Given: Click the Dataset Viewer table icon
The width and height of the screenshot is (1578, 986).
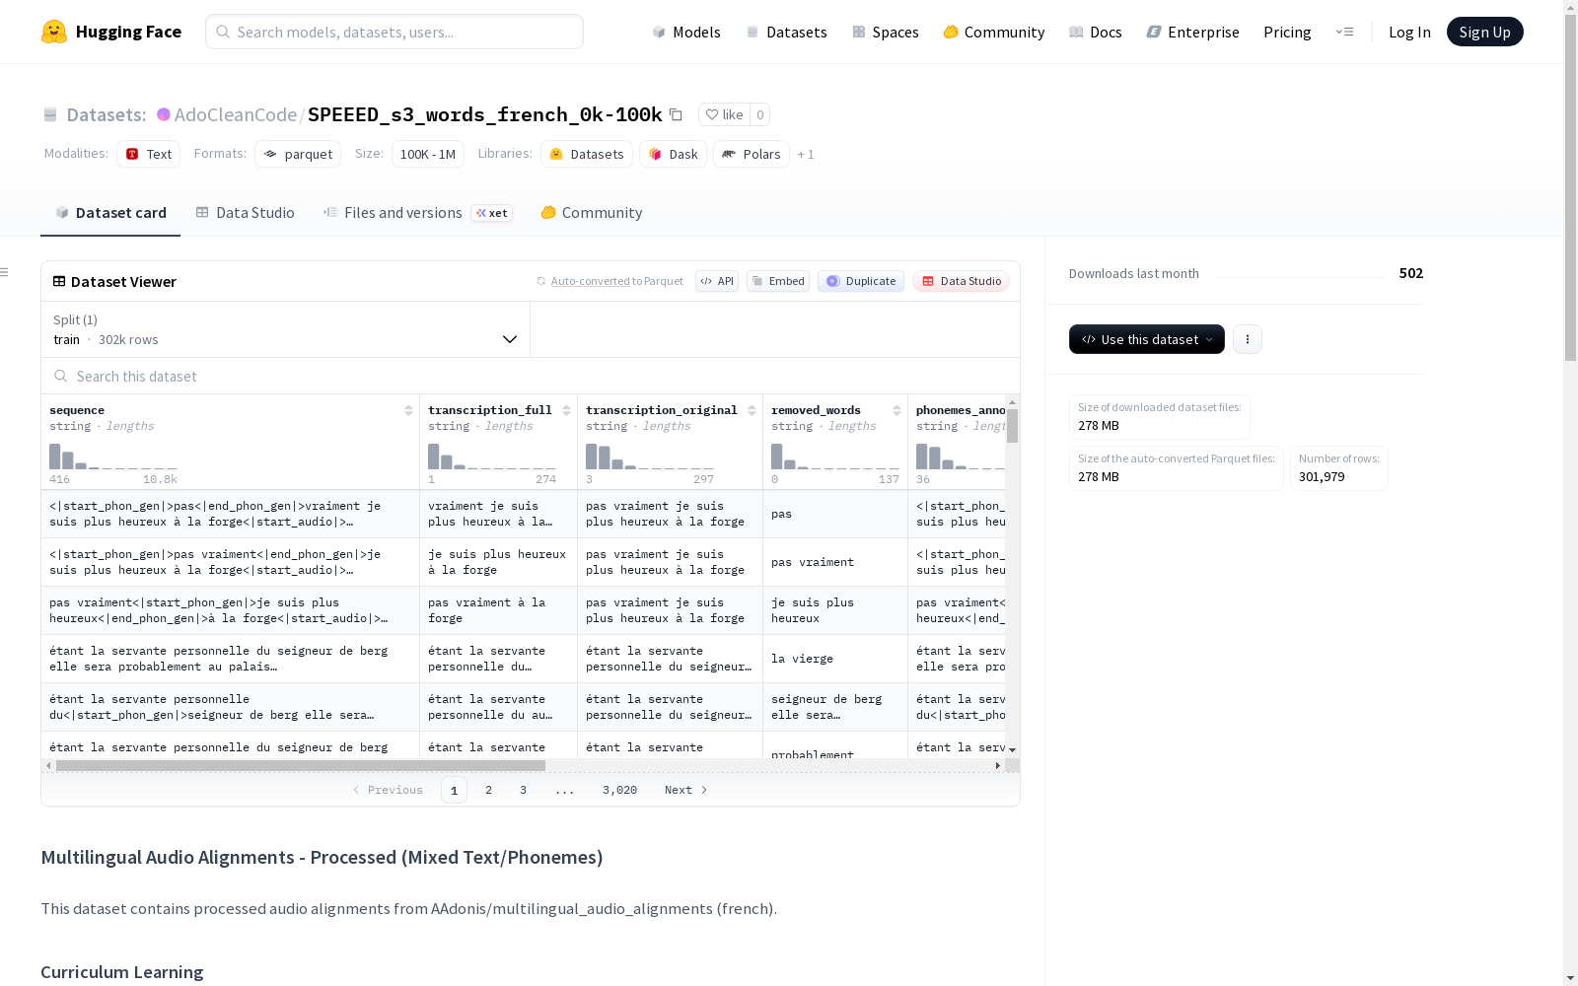Looking at the screenshot, I should (59, 281).
